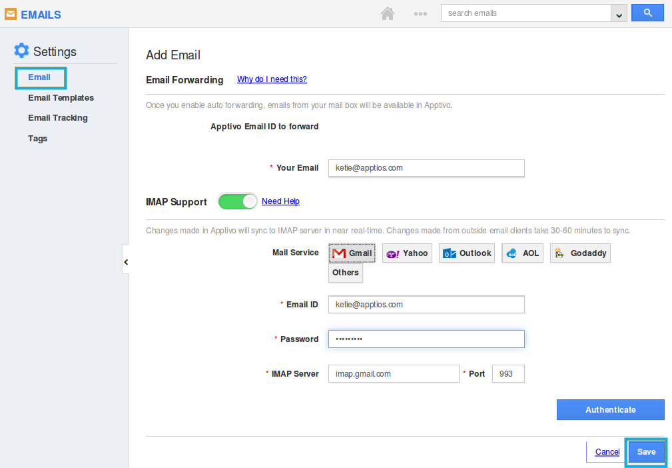The image size is (672, 468).
Task: Click the EMAILS envelope icon
Action: (11, 14)
